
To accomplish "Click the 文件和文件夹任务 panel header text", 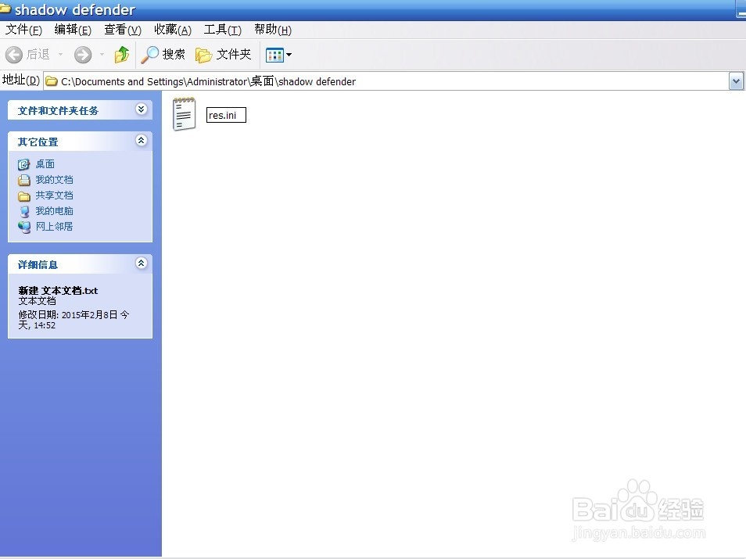I will click(x=58, y=111).
